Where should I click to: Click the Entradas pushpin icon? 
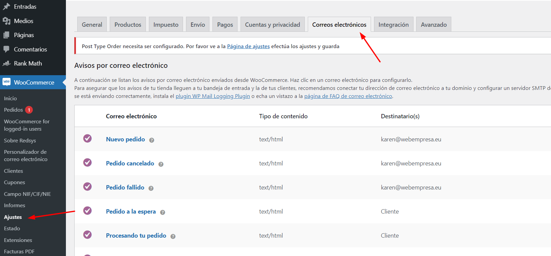[6, 6]
